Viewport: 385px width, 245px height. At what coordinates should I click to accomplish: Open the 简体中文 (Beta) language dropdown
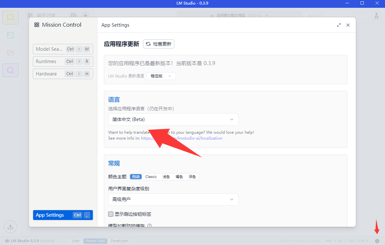[173, 119]
